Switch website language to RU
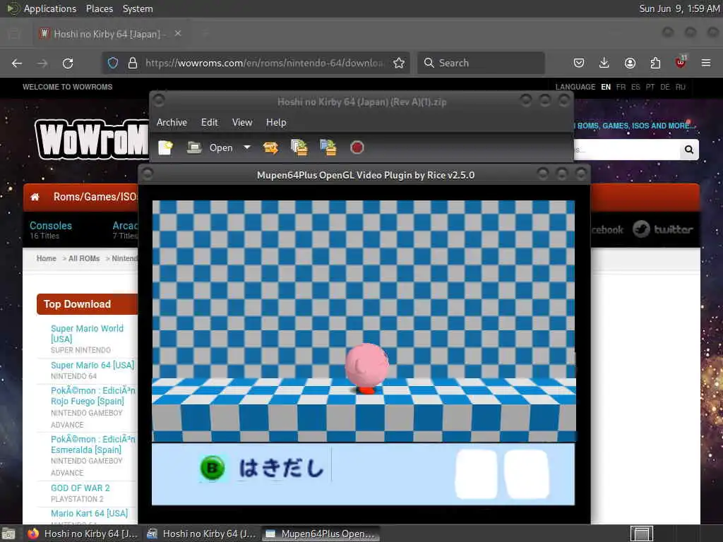 tap(680, 87)
